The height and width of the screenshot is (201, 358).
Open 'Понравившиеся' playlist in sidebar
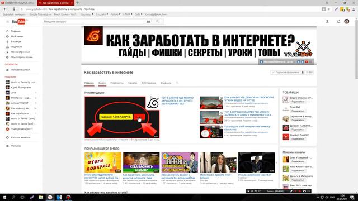click(20, 70)
